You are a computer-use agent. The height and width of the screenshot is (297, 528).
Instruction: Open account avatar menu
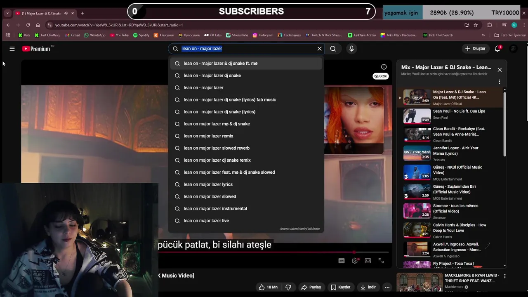coord(513,49)
